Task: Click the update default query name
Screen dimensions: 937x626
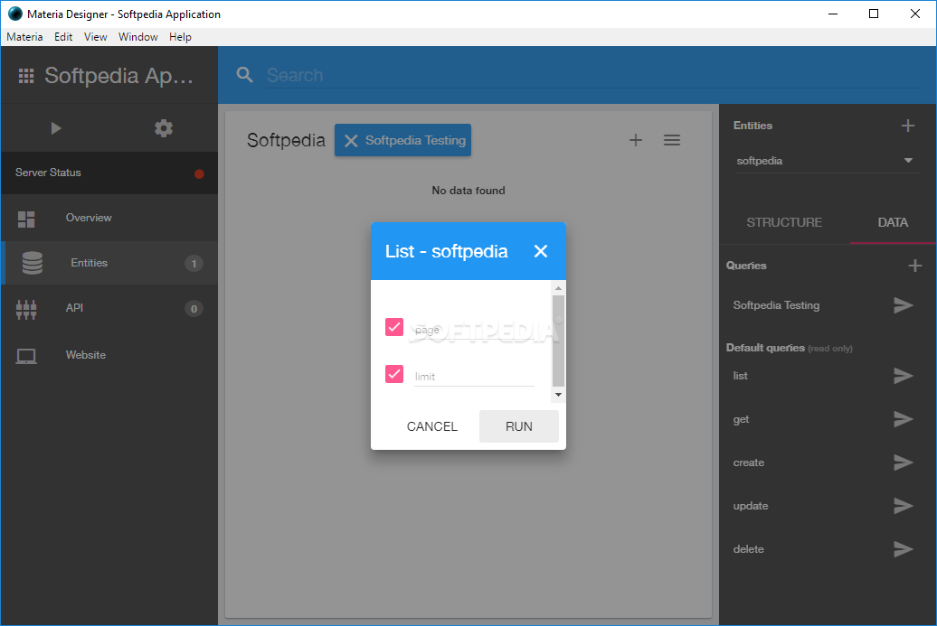Action: point(751,506)
